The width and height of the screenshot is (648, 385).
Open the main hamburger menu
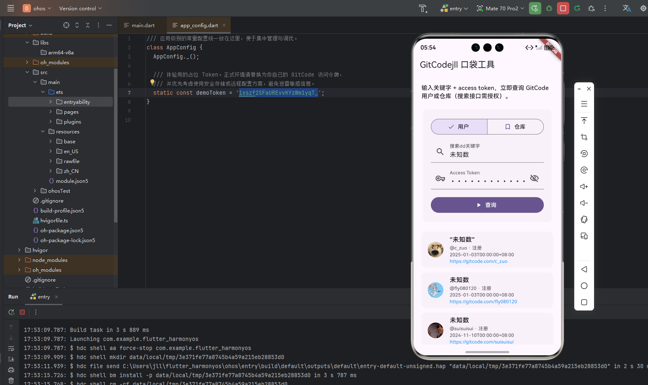[x=11, y=8]
